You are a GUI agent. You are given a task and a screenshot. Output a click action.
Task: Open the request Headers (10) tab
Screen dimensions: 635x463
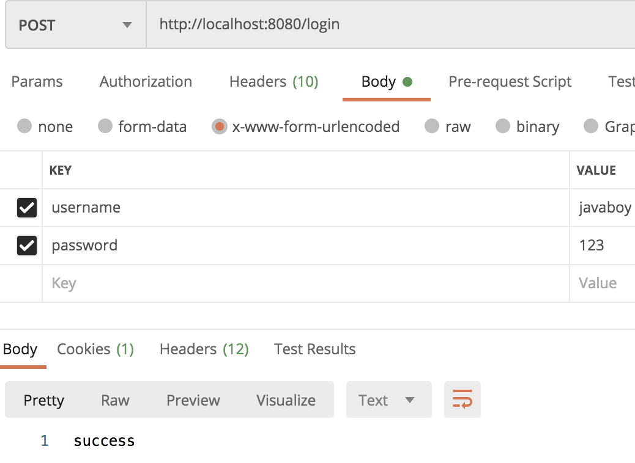(x=273, y=82)
